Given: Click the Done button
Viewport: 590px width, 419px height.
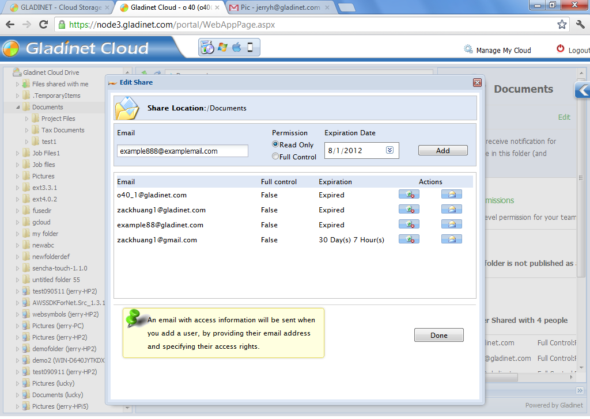Looking at the screenshot, I should click(x=438, y=335).
